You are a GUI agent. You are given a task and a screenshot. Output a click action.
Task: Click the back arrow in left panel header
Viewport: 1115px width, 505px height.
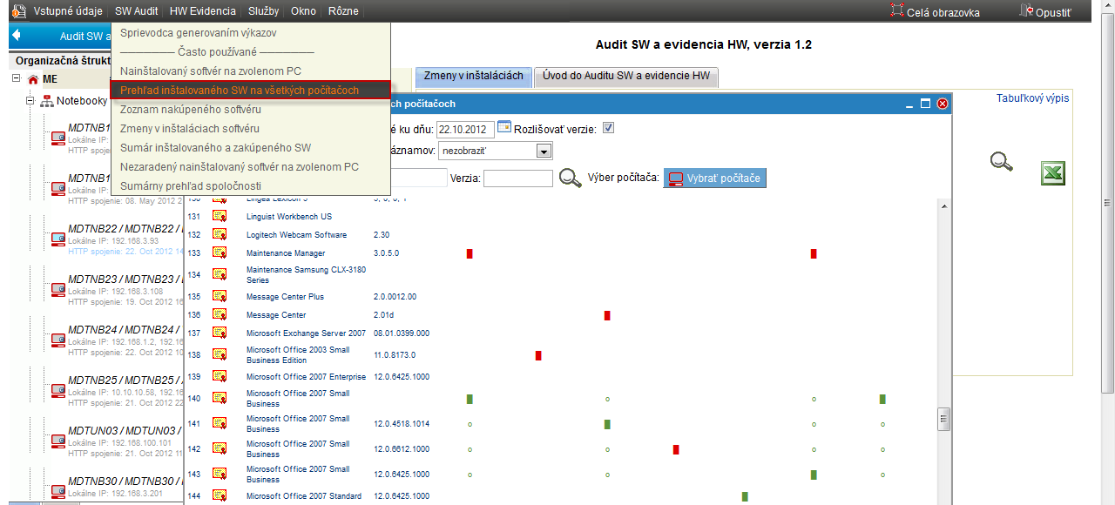click(x=17, y=36)
